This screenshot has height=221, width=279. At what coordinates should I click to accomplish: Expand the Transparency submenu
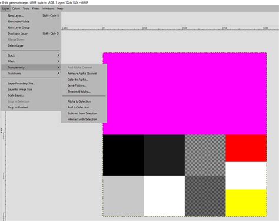coord(31,67)
